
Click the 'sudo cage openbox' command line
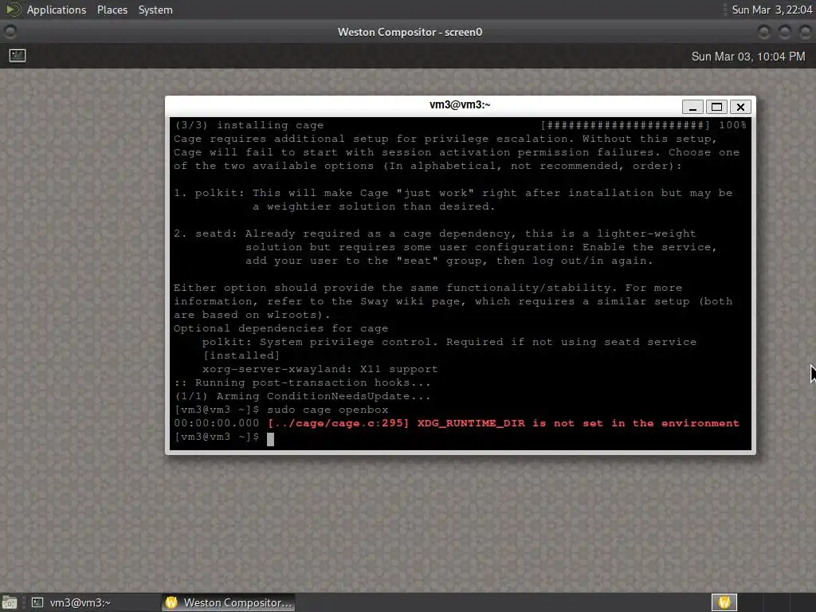coord(328,410)
